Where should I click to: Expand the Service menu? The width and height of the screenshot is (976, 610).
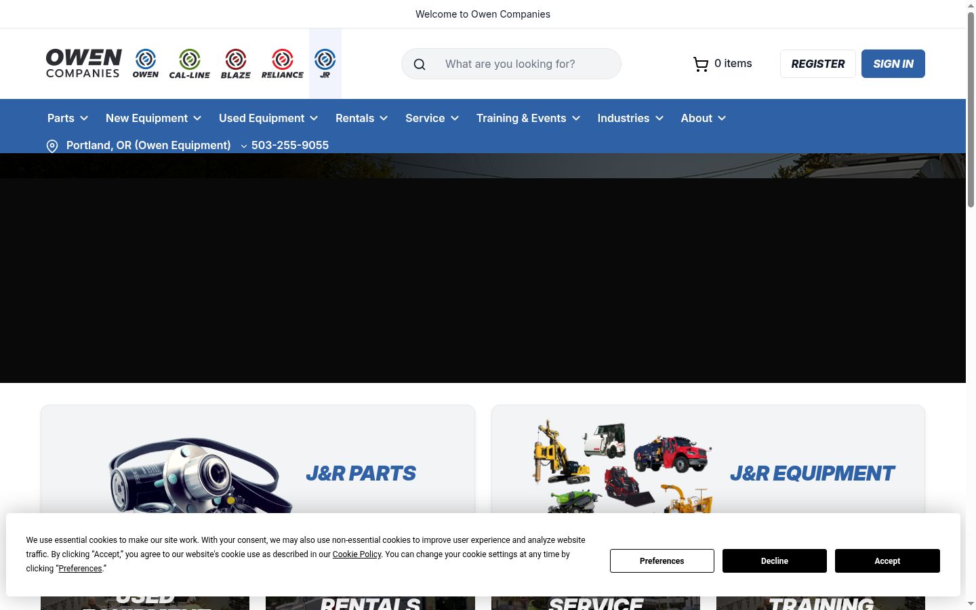pyautogui.click(x=432, y=118)
